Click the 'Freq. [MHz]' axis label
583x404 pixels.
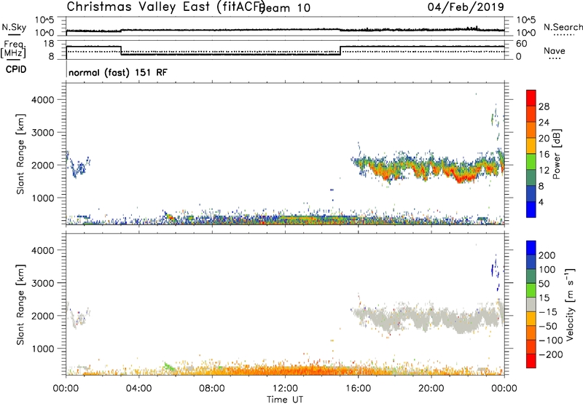point(14,49)
